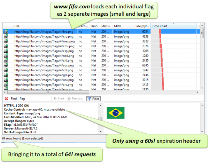The height and width of the screenshot is (163, 209).
Task: Click the PNG icon of col.png row
Action: click(6, 70)
